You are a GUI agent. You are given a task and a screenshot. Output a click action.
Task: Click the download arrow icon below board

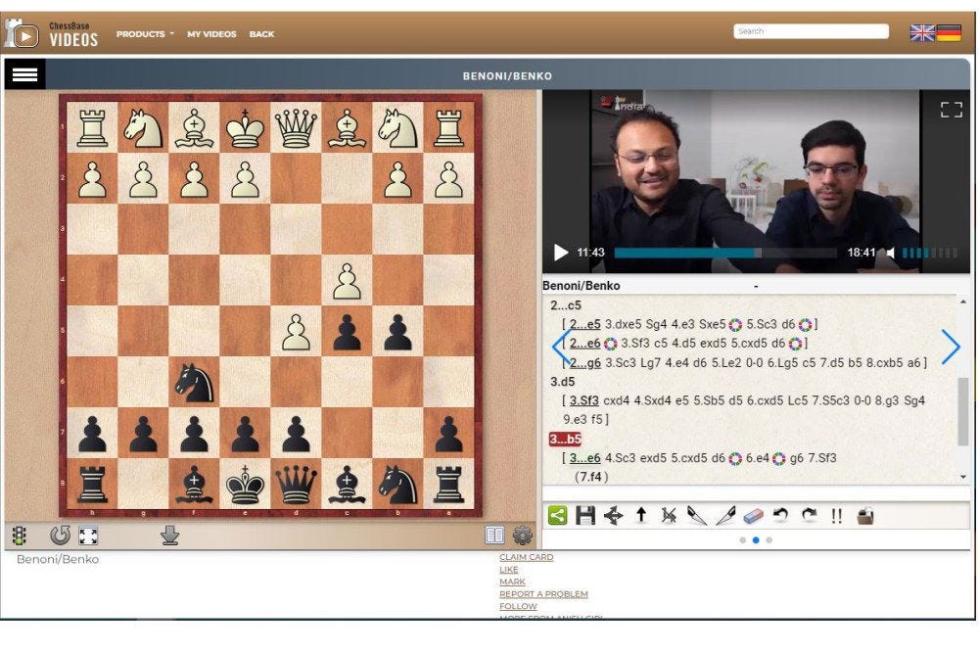click(x=169, y=536)
